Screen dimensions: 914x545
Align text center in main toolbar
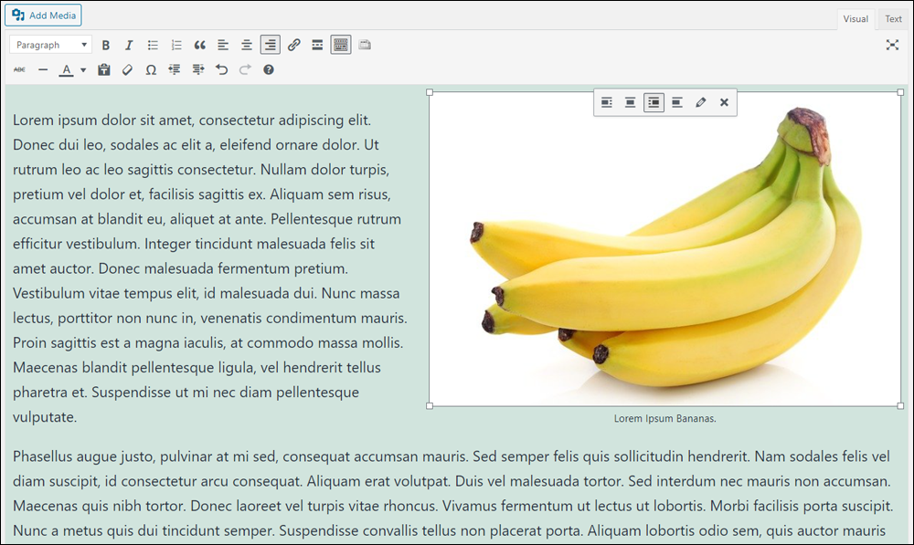pyautogui.click(x=247, y=45)
